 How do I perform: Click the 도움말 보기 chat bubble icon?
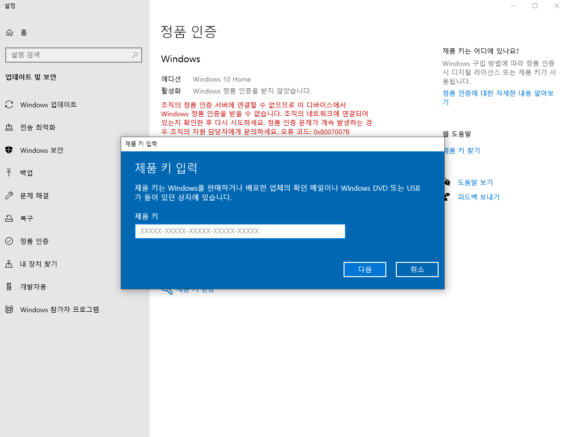(447, 182)
